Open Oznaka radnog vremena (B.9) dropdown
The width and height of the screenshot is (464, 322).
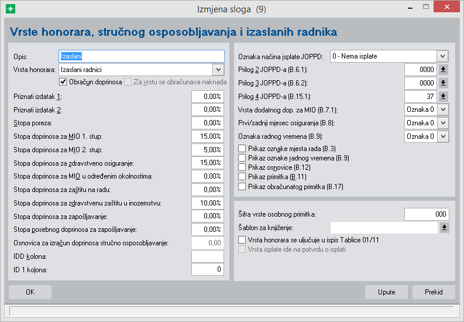coord(442,136)
